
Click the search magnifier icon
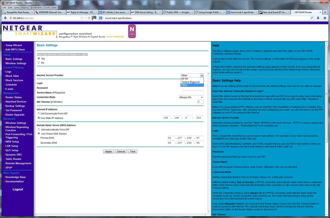click(x=312, y=18)
